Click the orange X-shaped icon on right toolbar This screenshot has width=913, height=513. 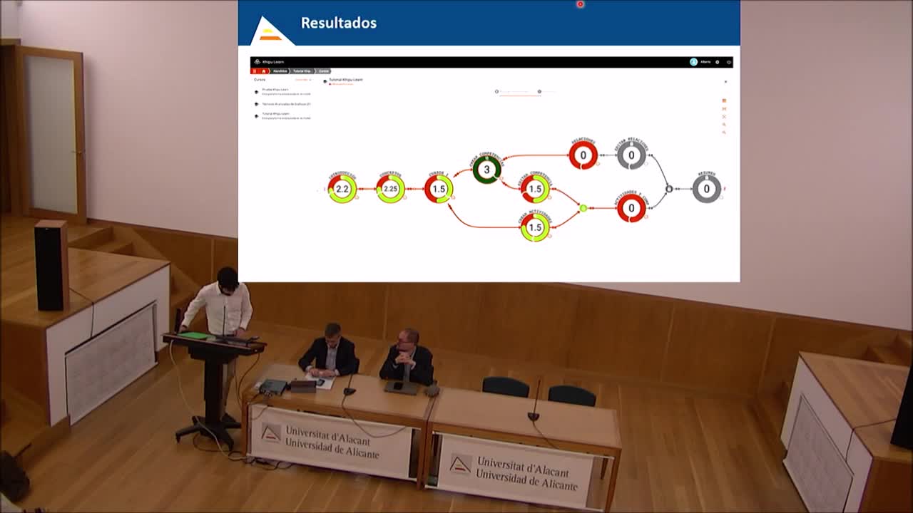[x=724, y=117]
